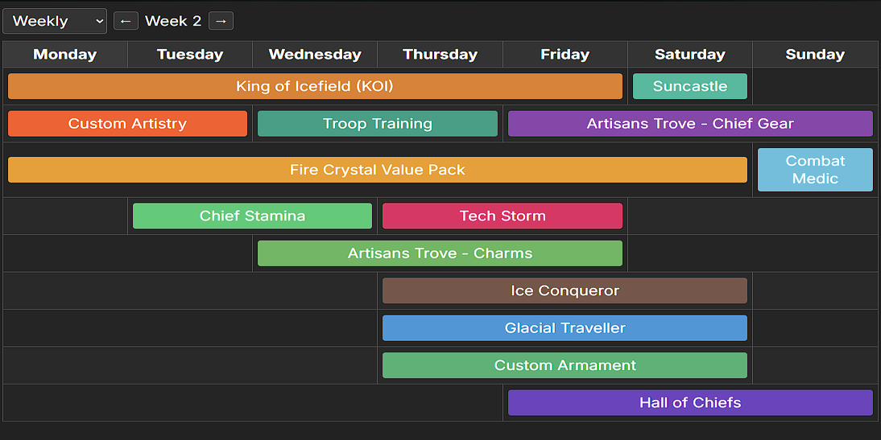This screenshot has height=440, width=881.
Task: Open the Glacial Traveller event
Action: click(x=565, y=328)
